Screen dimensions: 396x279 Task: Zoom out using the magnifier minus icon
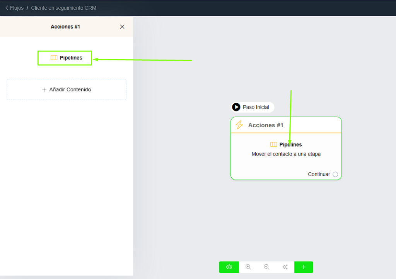(266, 267)
